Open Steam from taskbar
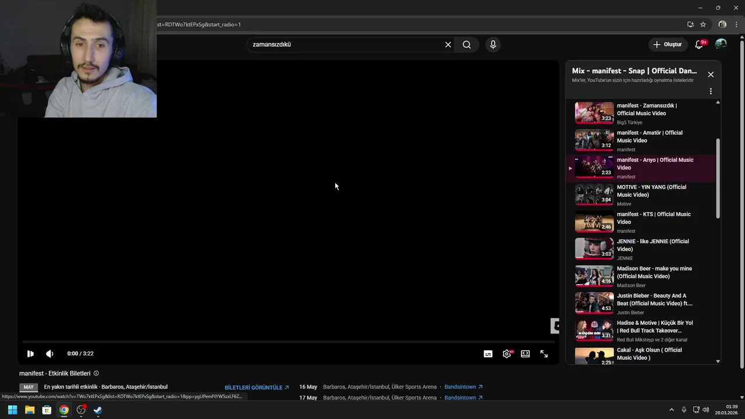 click(98, 410)
